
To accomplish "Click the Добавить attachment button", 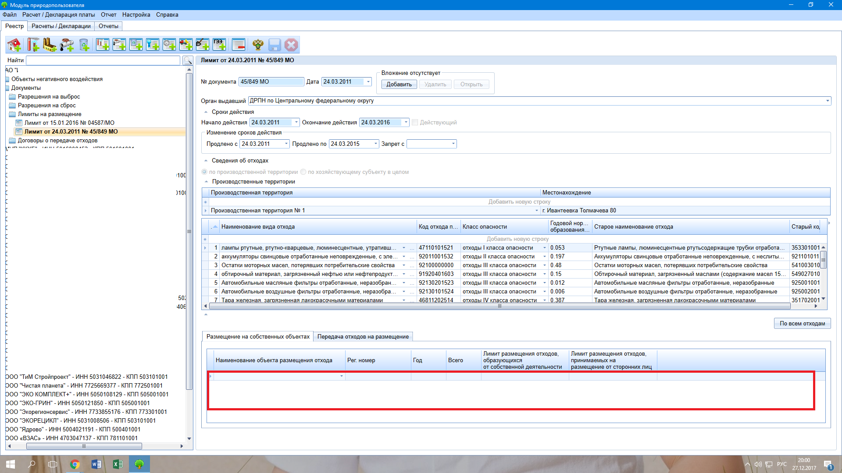I will [x=399, y=85].
